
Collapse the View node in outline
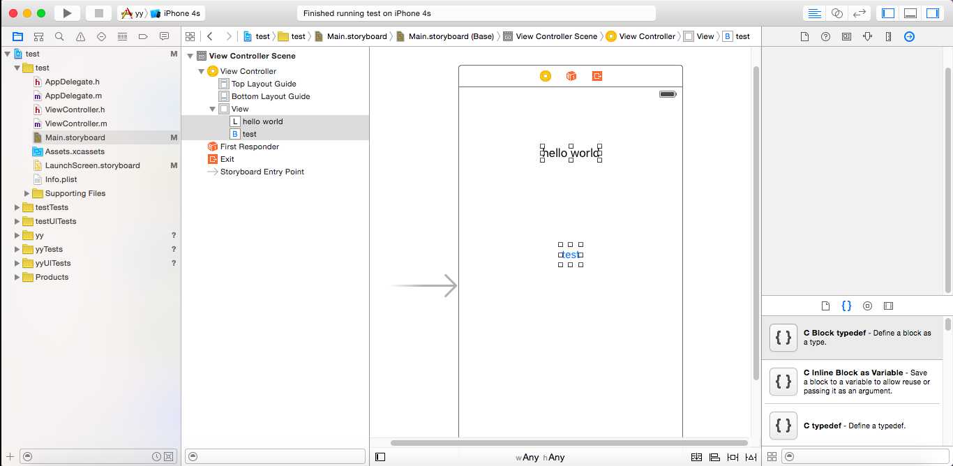[213, 109]
